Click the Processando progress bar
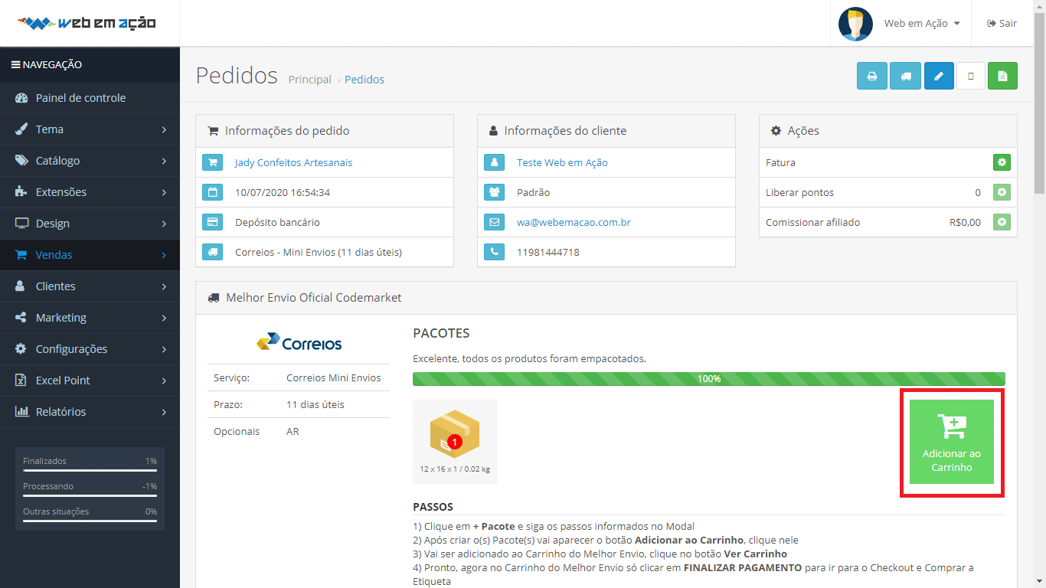The image size is (1046, 588). pos(90,496)
